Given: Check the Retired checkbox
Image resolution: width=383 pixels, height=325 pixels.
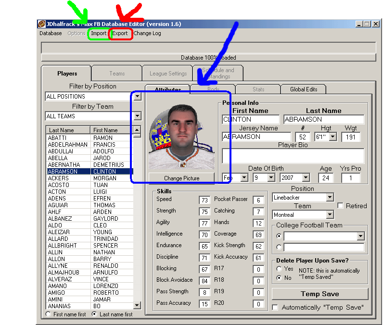Looking at the screenshot, I should [x=340, y=206].
